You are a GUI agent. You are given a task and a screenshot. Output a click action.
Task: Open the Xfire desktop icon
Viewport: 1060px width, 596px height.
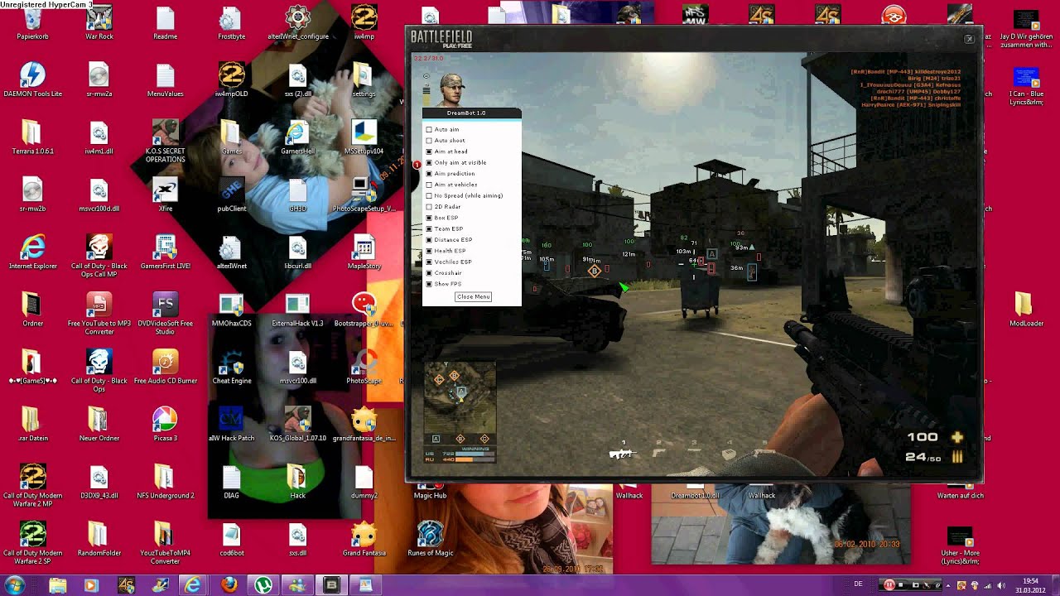pos(165,193)
